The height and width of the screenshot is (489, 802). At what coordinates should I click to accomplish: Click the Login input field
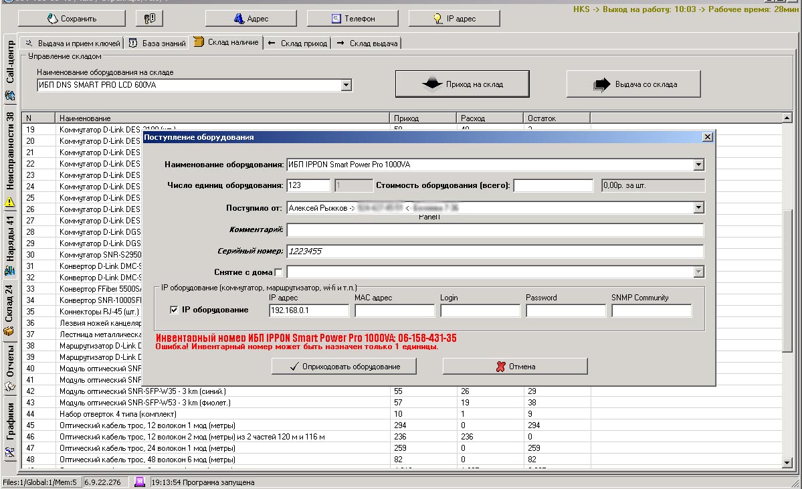click(x=480, y=310)
